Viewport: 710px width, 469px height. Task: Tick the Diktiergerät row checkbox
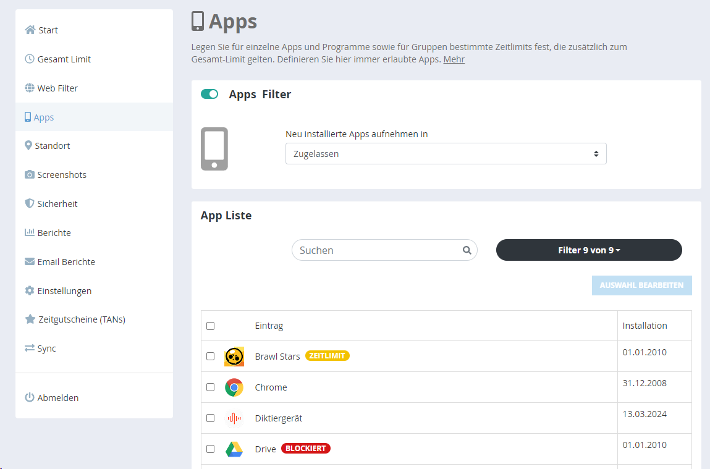(x=210, y=418)
